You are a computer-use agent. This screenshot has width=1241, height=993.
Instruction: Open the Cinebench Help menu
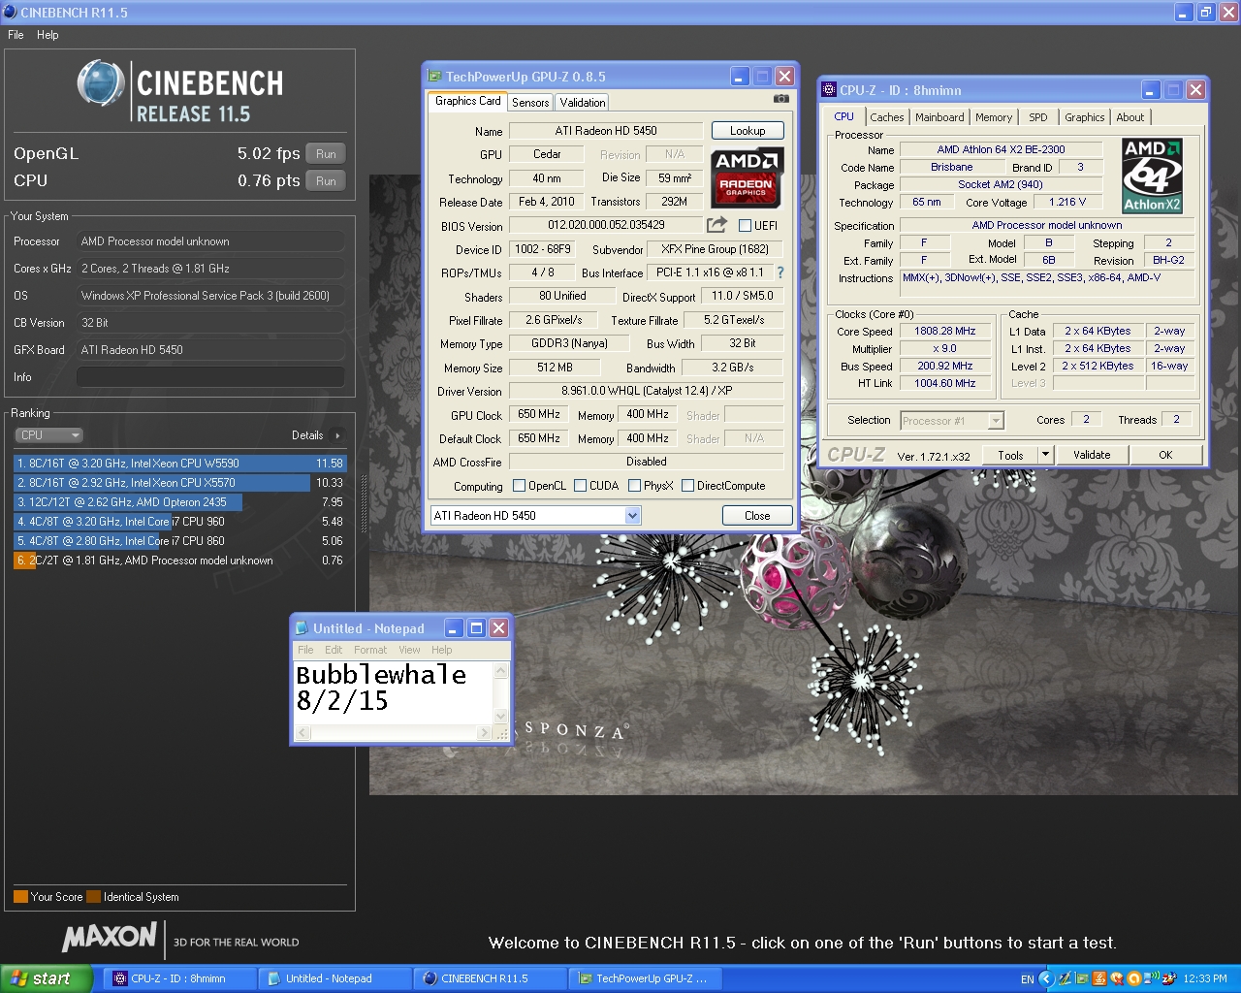(x=48, y=35)
